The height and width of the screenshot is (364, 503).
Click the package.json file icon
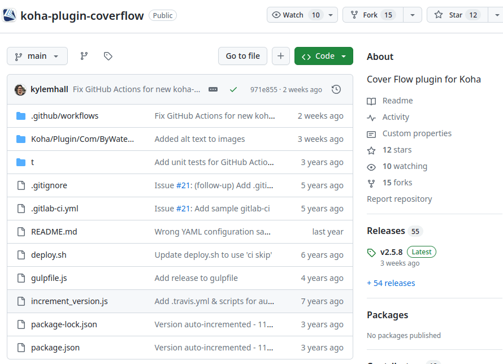pos(21,348)
